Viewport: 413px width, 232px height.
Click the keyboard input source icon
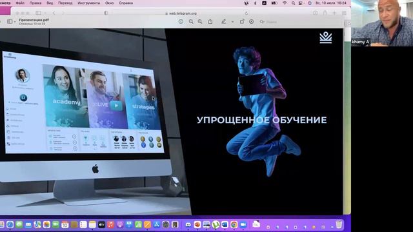[264, 3]
